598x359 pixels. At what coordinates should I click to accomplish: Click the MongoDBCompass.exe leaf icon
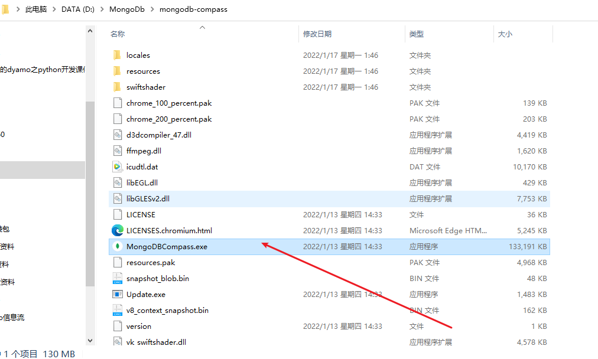118,247
